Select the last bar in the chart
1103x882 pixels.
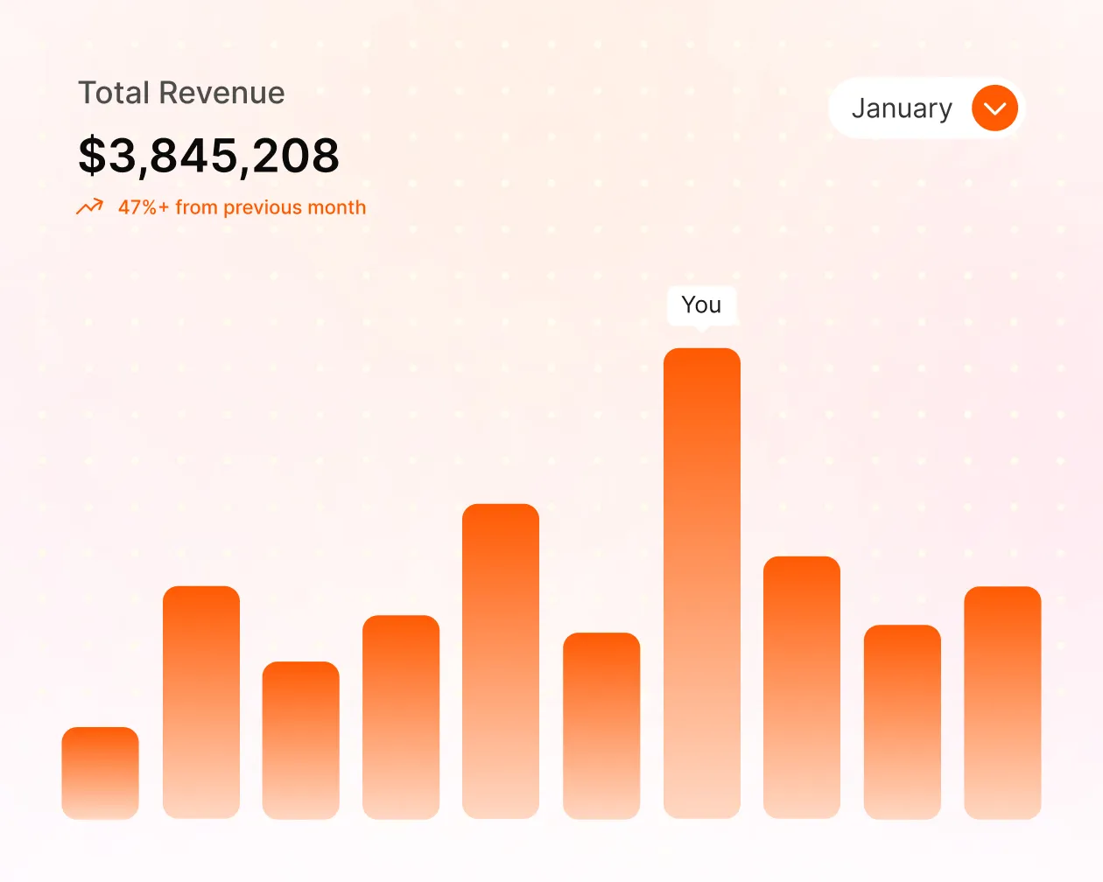pos(1002,702)
